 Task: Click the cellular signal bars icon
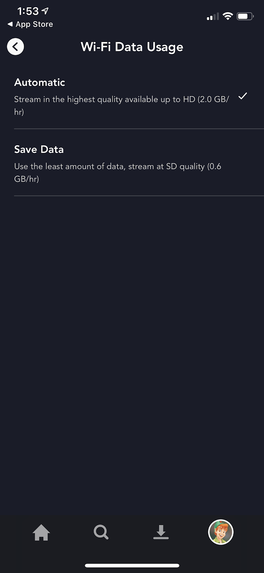(x=213, y=17)
